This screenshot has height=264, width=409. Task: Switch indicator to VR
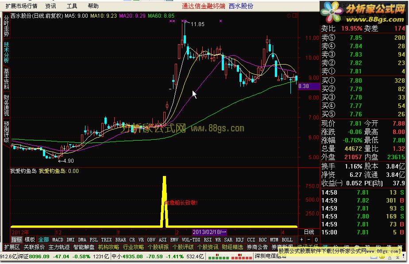pos(141,240)
